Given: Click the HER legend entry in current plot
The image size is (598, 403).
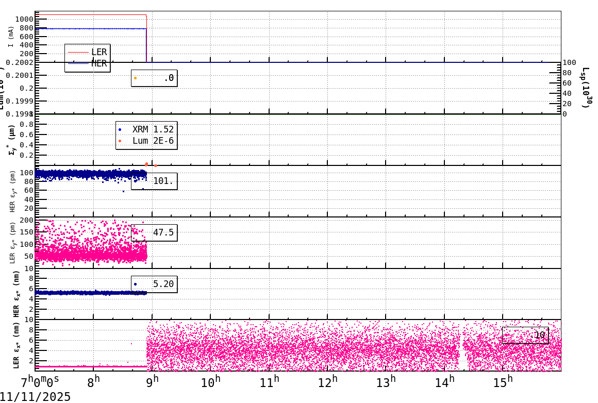Looking at the screenshot, I should (88, 63).
